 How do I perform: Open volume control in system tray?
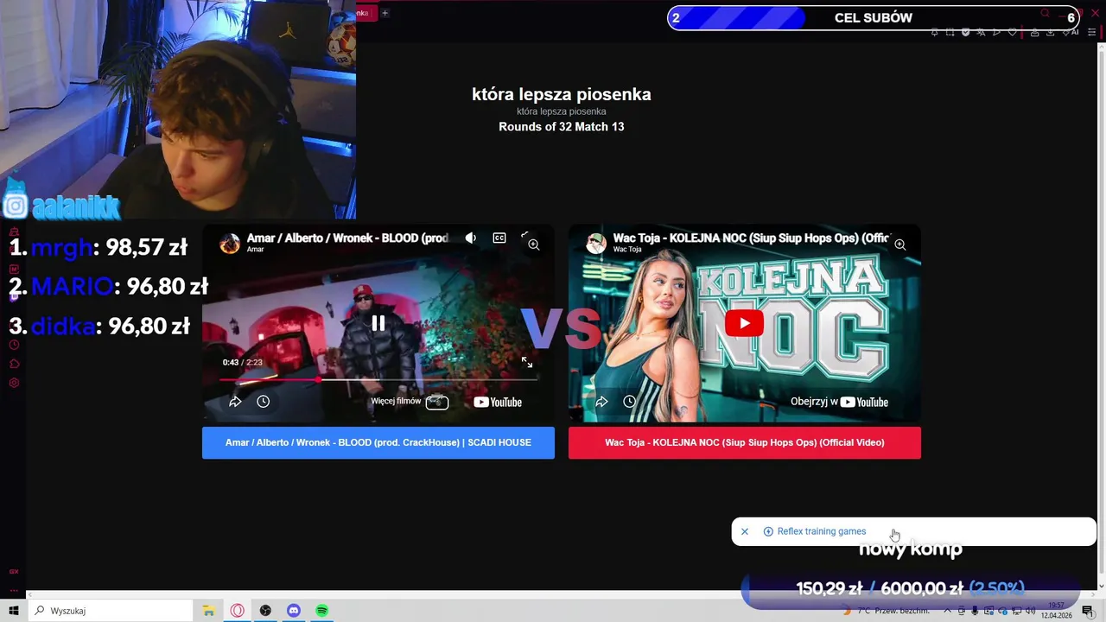pyautogui.click(x=1030, y=611)
